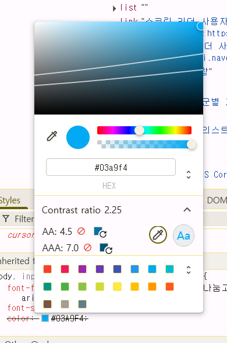The width and height of the screenshot is (227, 343).
Task: Select the green palette swatch
Action: tap(65, 286)
